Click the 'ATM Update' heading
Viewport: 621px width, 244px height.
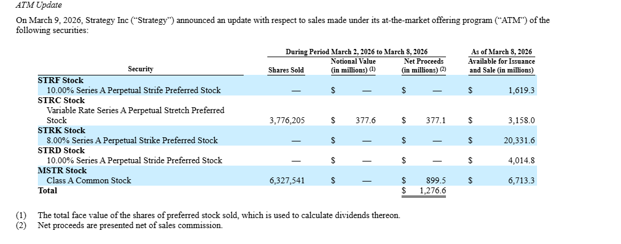pos(39,5)
